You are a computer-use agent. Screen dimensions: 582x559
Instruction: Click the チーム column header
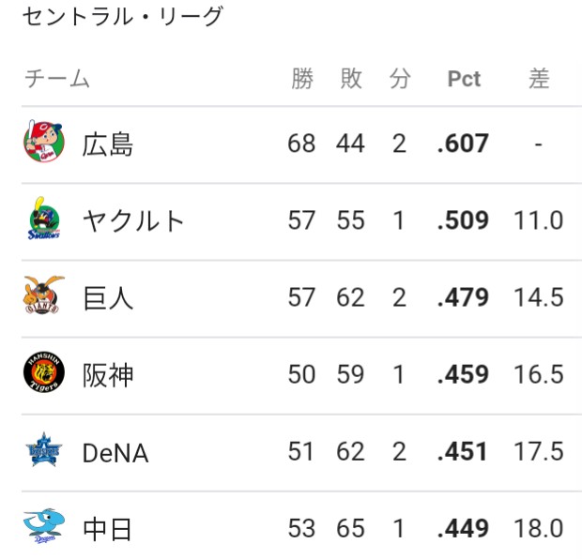pyautogui.click(x=57, y=79)
